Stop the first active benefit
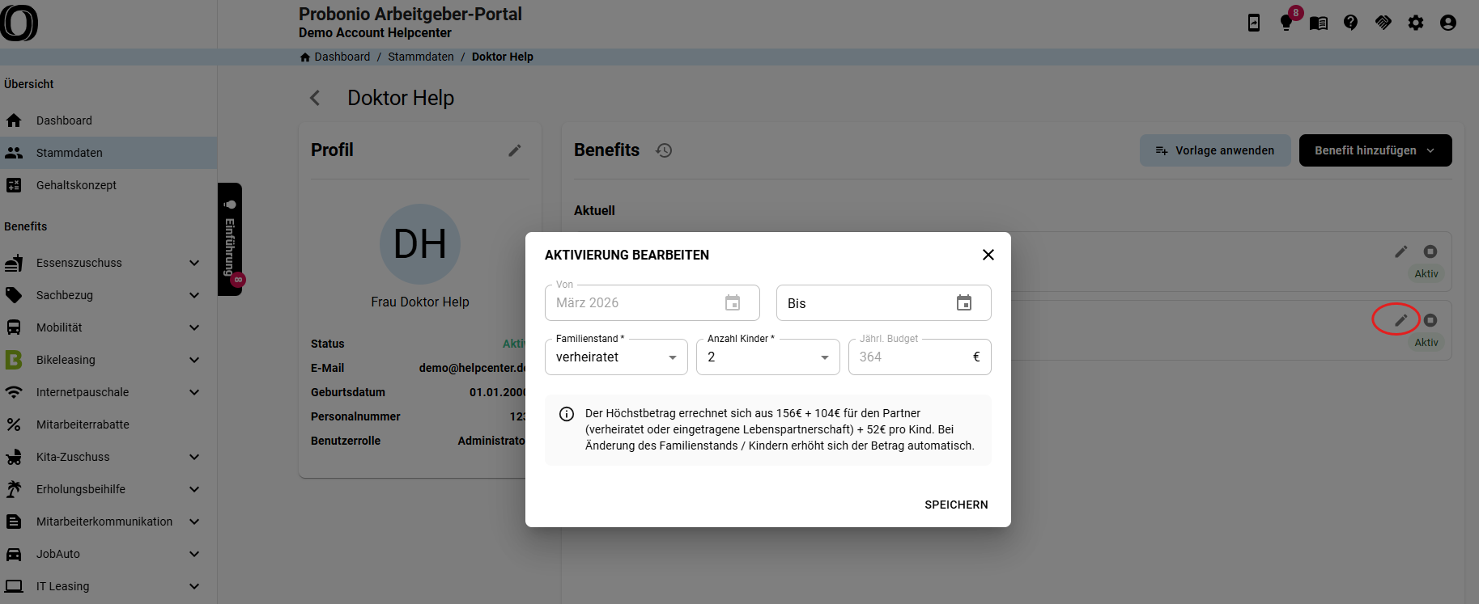1479x604 pixels. [x=1430, y=251]
